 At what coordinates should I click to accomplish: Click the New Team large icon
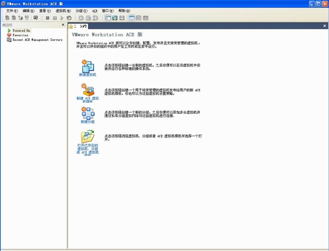(88, 113)
